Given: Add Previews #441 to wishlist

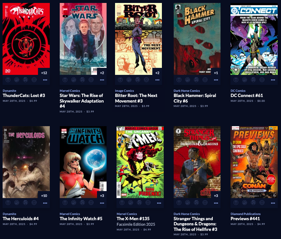Looking at the screenshot, I should click(x=262, y=203).
